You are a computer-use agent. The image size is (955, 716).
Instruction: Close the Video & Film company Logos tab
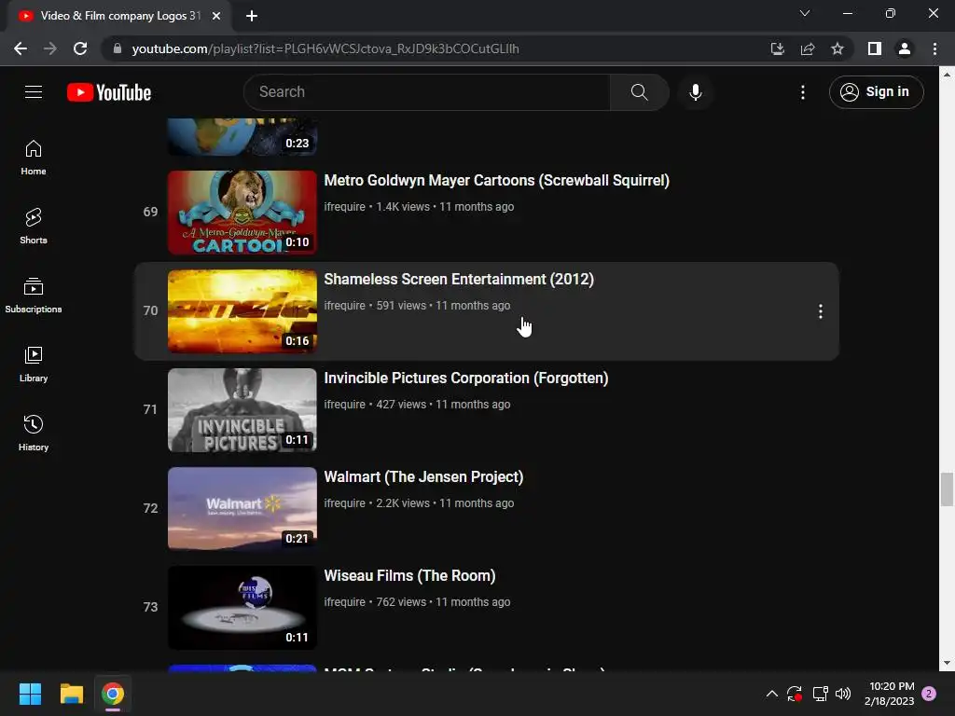(x=216, y=16)
